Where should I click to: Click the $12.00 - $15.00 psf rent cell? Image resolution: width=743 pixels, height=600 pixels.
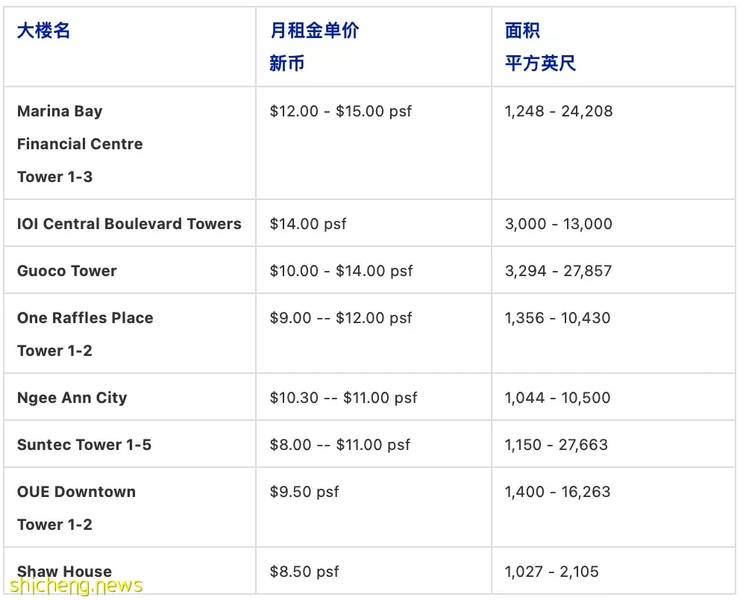(341, 111)
